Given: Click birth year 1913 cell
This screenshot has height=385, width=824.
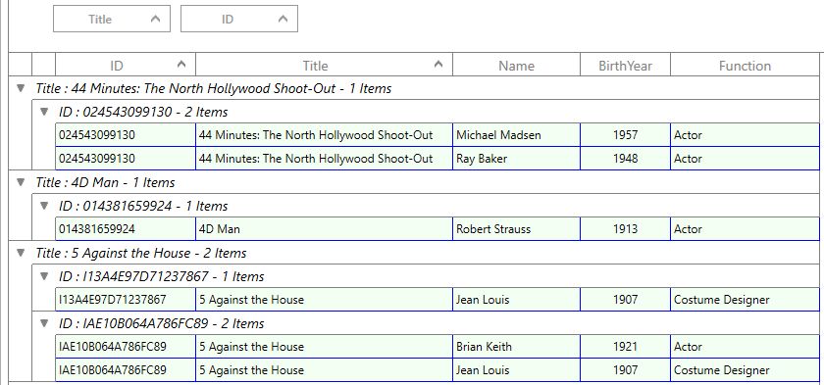Looking at the screenshot, I should click(626, 228).
